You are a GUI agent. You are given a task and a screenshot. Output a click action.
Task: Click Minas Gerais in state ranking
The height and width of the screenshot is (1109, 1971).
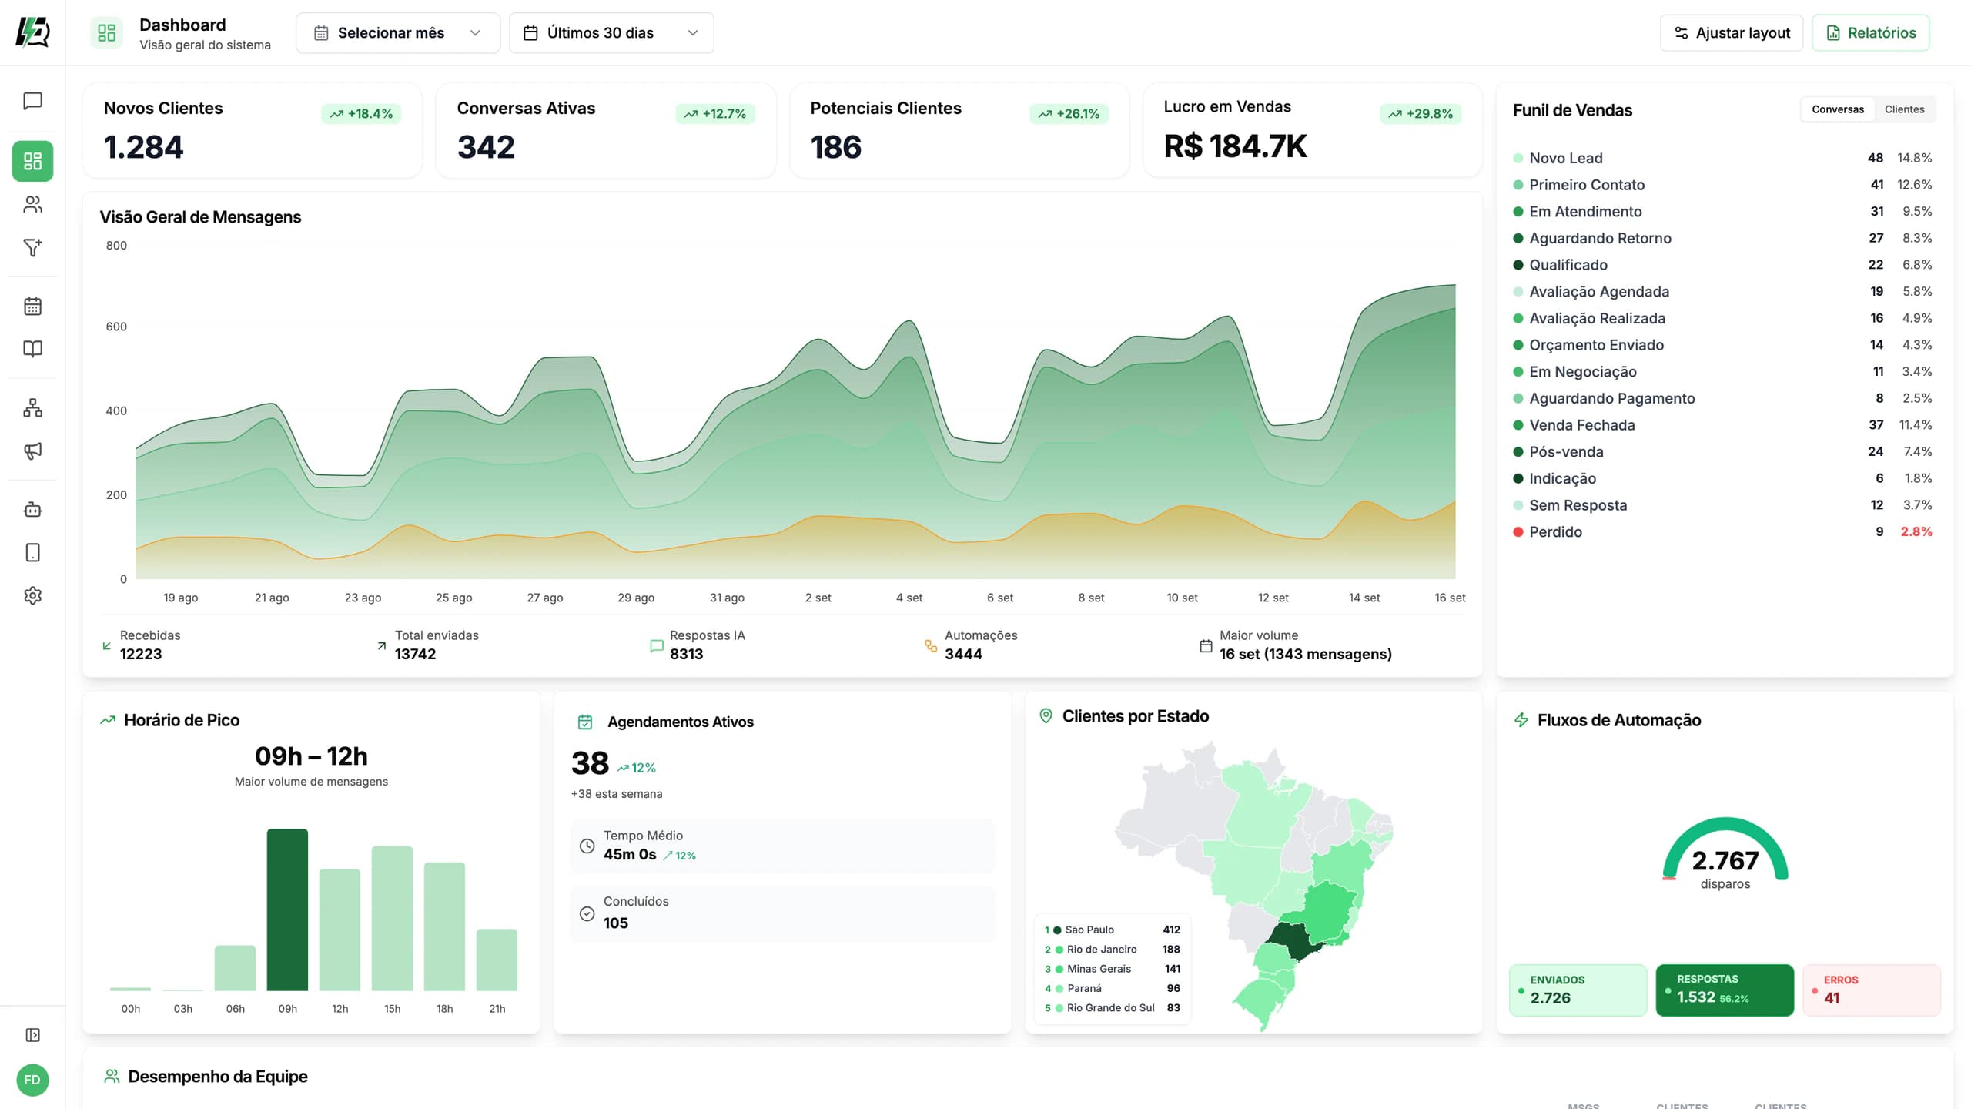[x=1112, y=969]
